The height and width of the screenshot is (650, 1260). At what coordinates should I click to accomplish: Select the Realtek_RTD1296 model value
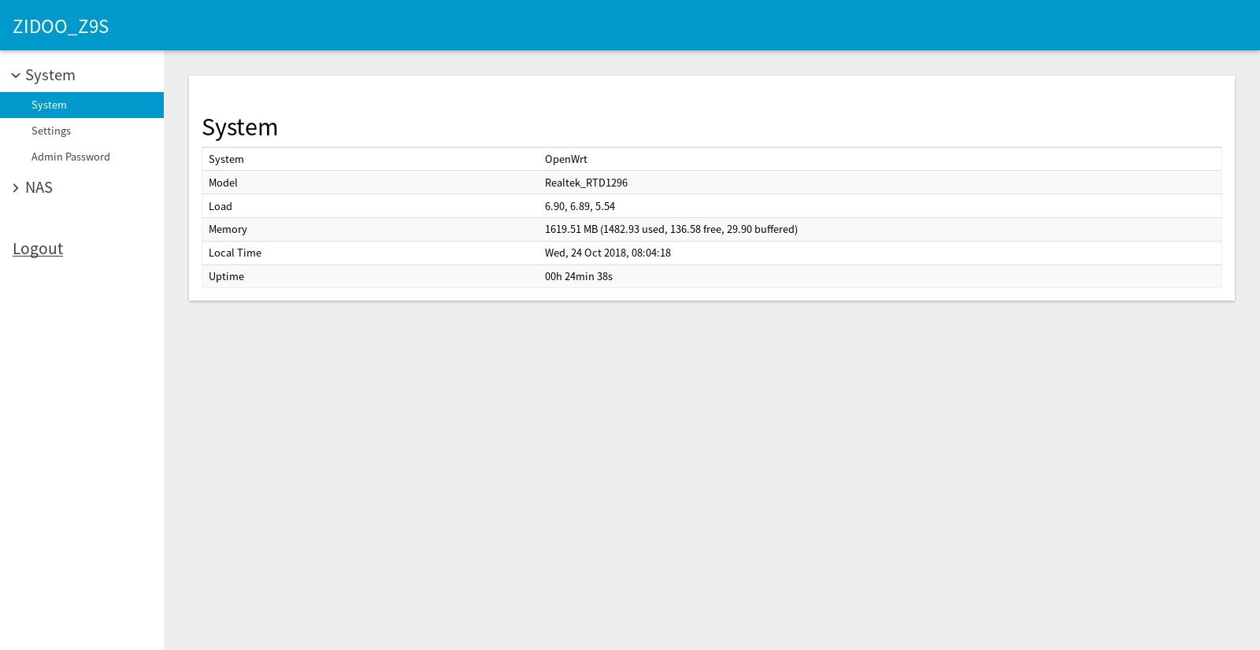coord(586,183)
